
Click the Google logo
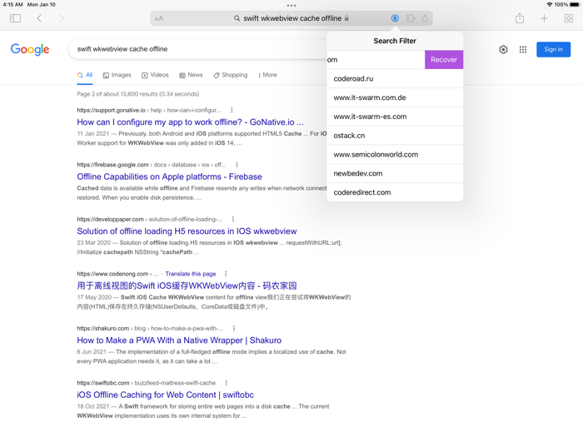click(x=30, y=49)
